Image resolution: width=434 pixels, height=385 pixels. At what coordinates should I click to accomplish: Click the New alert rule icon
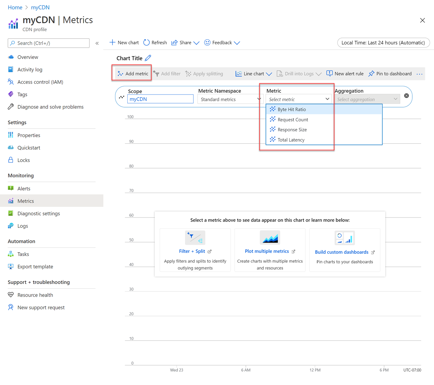coord(329,74)
